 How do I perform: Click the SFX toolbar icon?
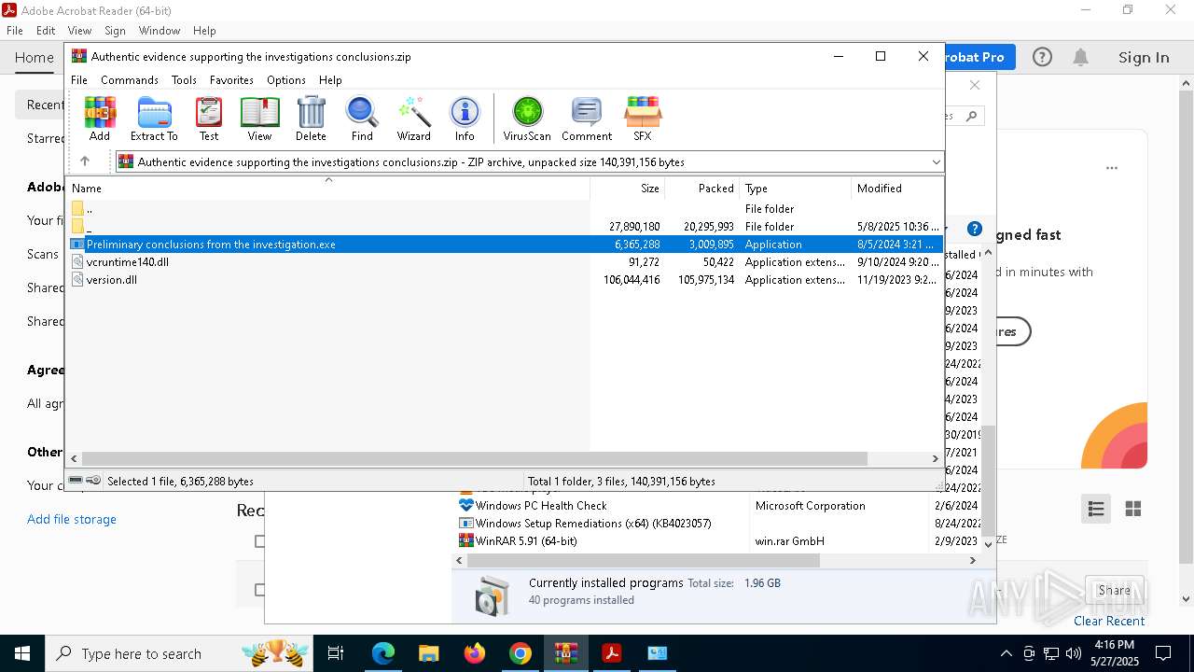[x=643, y=119]
